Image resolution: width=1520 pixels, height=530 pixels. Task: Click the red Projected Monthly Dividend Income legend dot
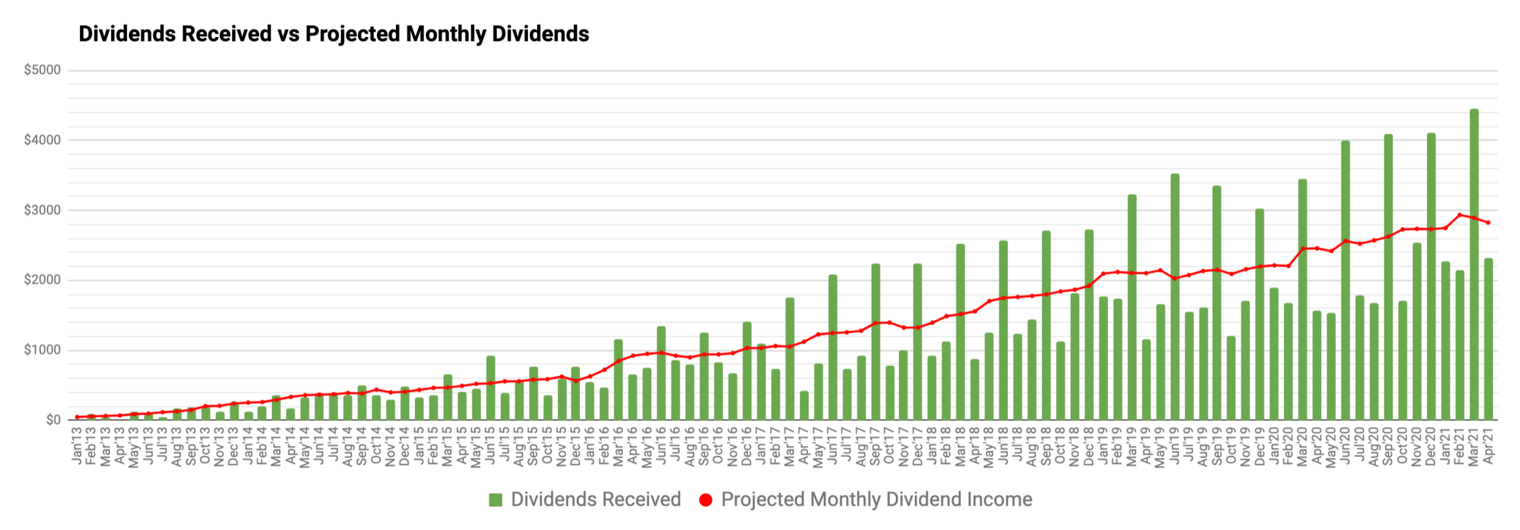tap(706, 500)
